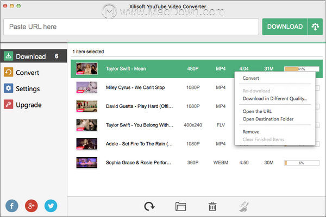Viewport: 326px width, 217px height.
Task: Click the Taylor Swift - Mean thumbnail
Action: click(x=87, y=69)
